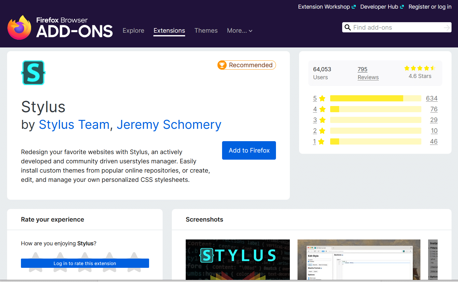This screenshot has height=282, width=458.
Task: Open the Extensions tab
Action: coord(169,31)
